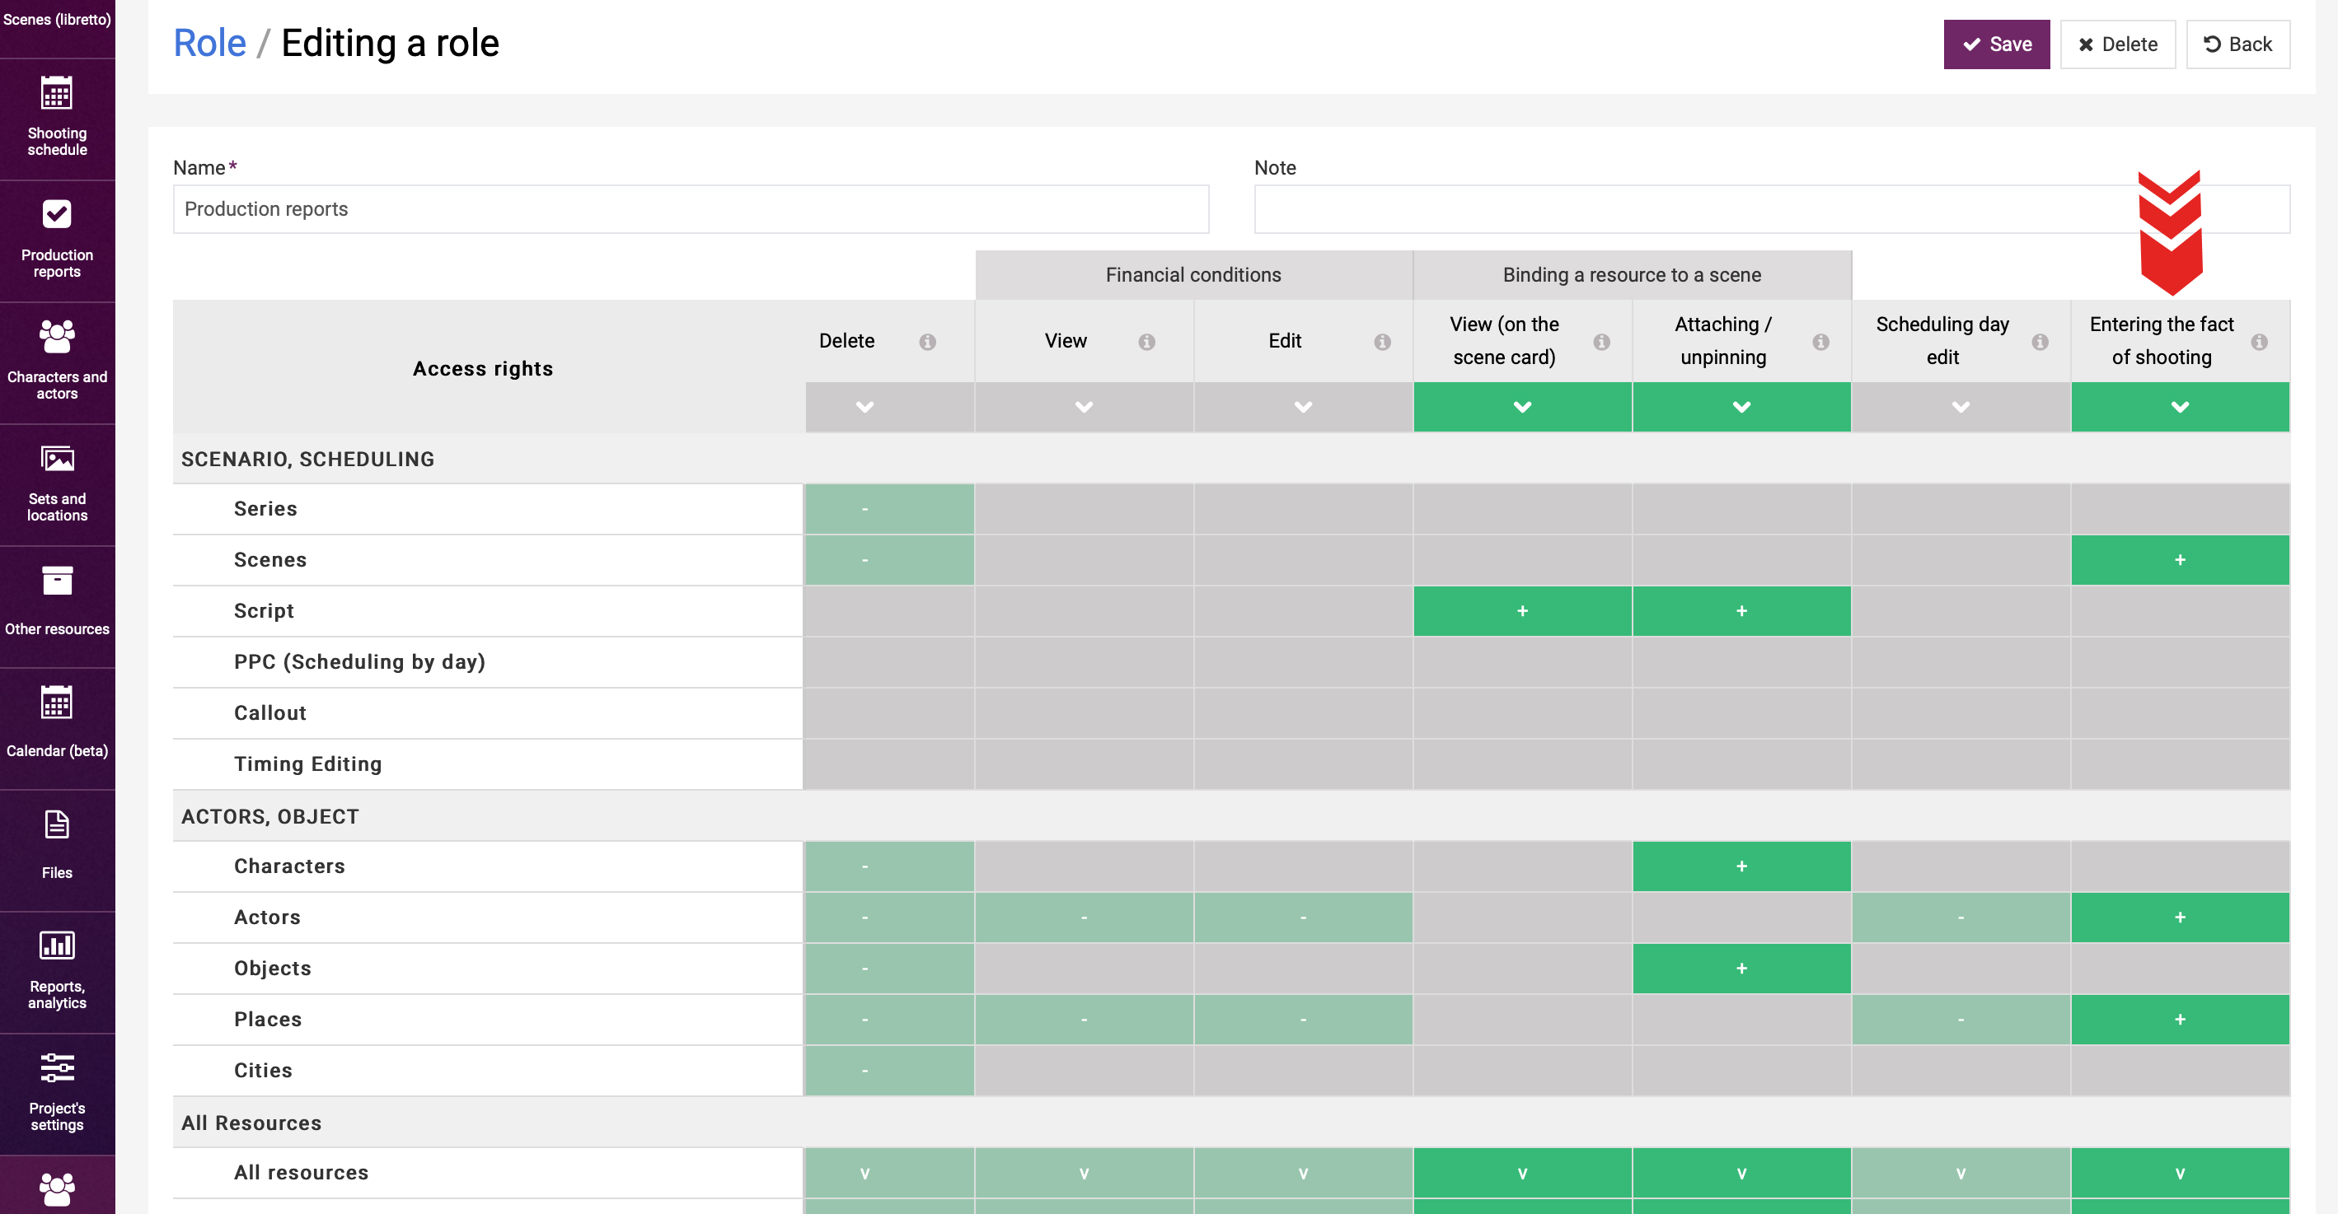Toggle fact of shooting right for Scenes

2179,560
